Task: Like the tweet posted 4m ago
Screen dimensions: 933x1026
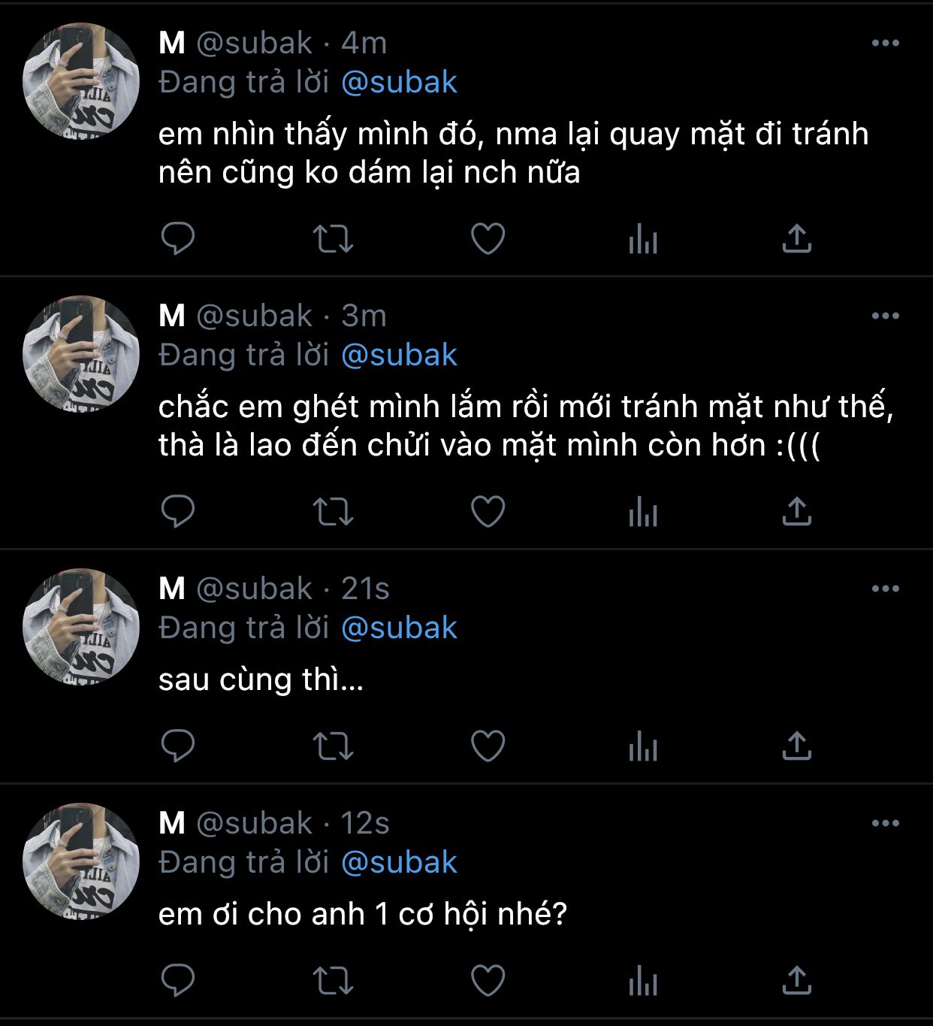Action: point(488,239)
